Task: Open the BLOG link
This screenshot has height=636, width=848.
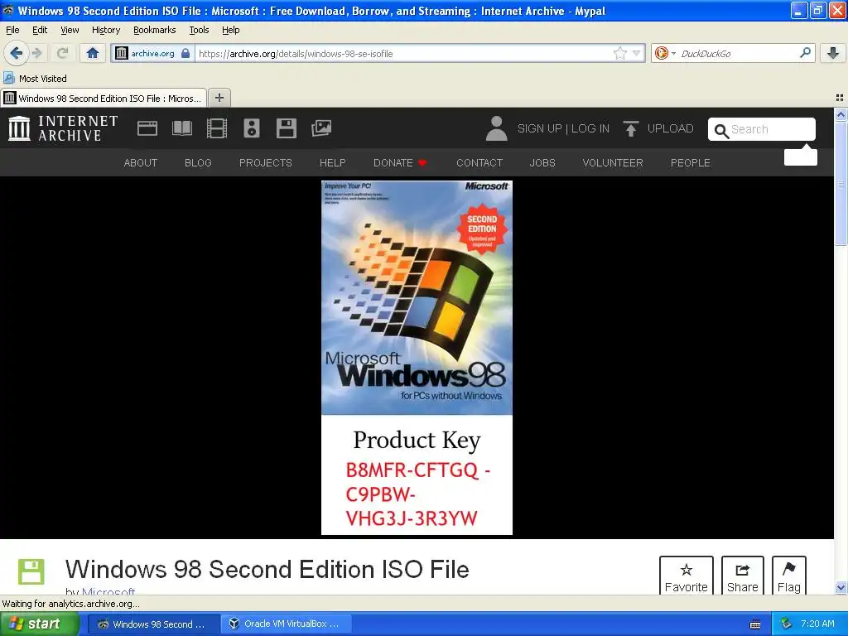Action: [x=198, y=163]
